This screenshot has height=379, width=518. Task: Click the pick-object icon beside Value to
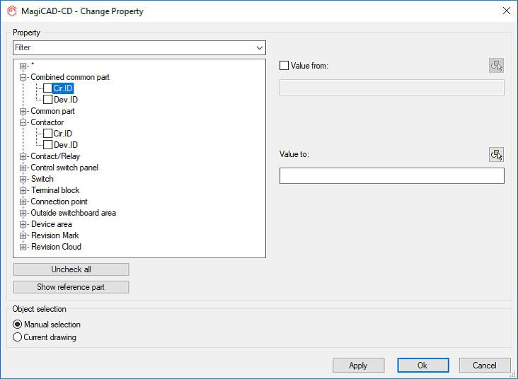[x=496, y=154]
